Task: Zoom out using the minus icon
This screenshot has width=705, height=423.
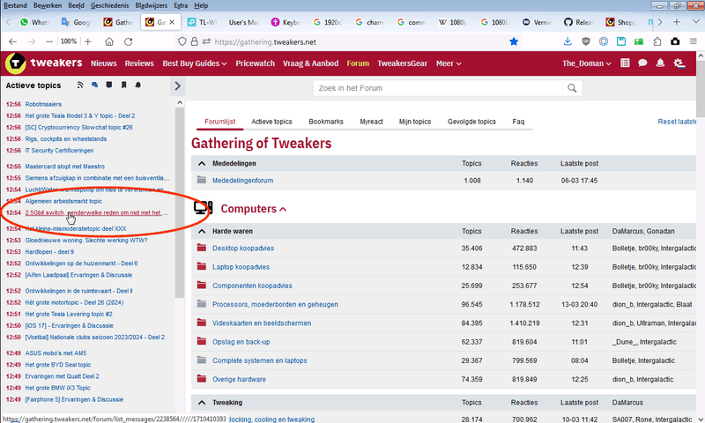Action: [x=49, y=41]
